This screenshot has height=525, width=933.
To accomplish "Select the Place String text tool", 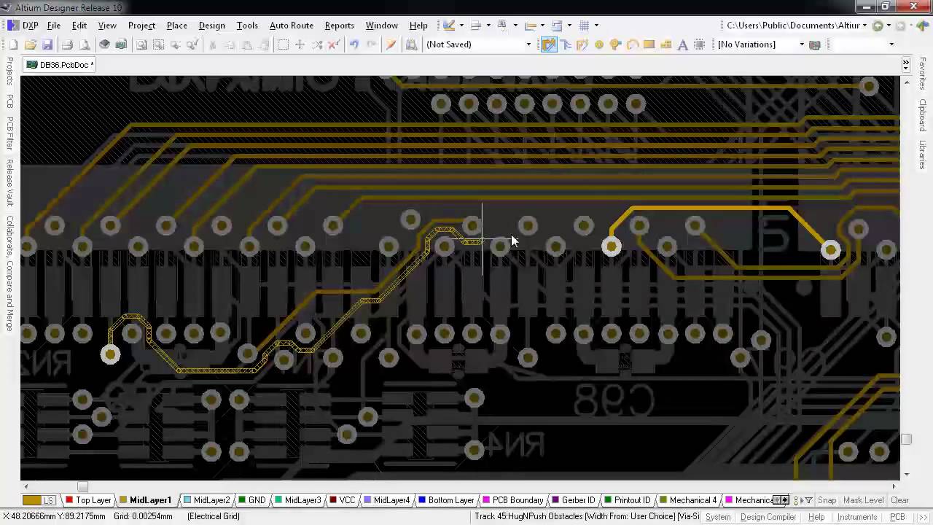I will coord(682,44).
